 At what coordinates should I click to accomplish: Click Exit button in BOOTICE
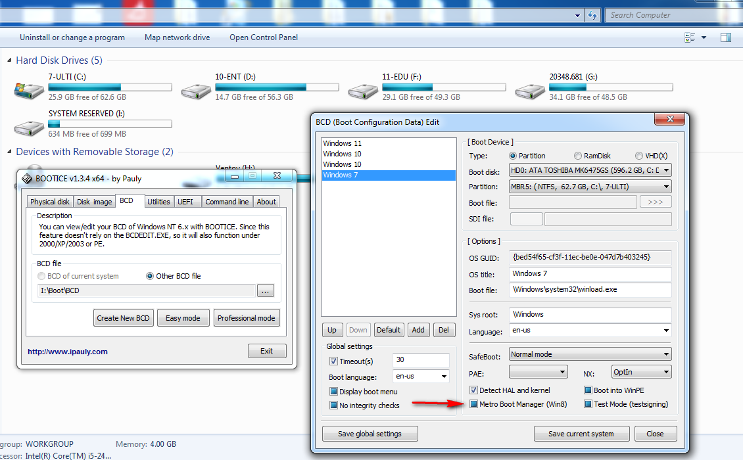coord(267,351)
